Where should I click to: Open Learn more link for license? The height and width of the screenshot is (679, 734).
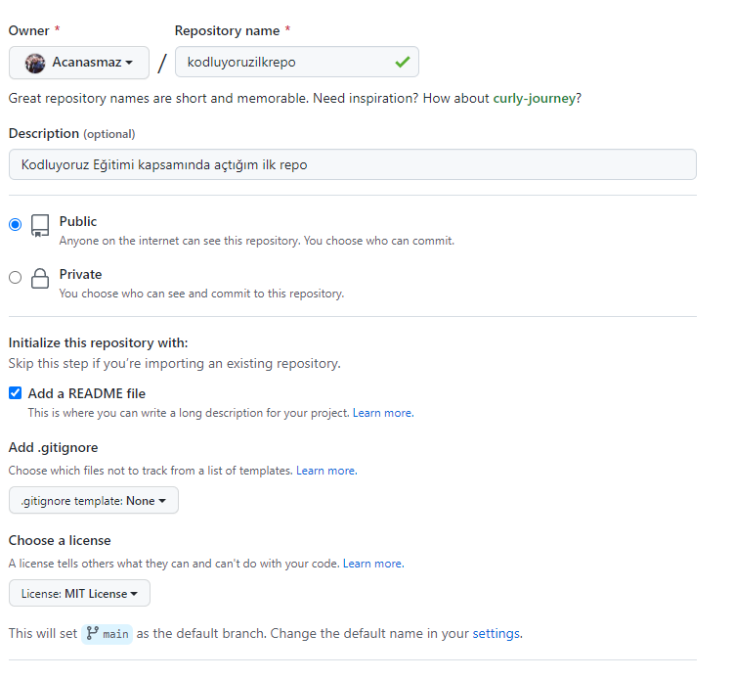(x=373, y=564)
